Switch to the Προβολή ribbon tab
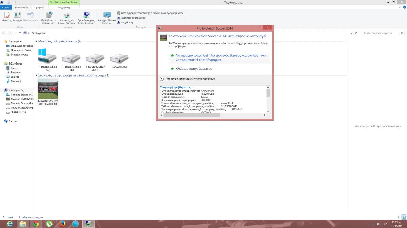The image size is (407, 228). pyautogui.click(x=39, y=7)
